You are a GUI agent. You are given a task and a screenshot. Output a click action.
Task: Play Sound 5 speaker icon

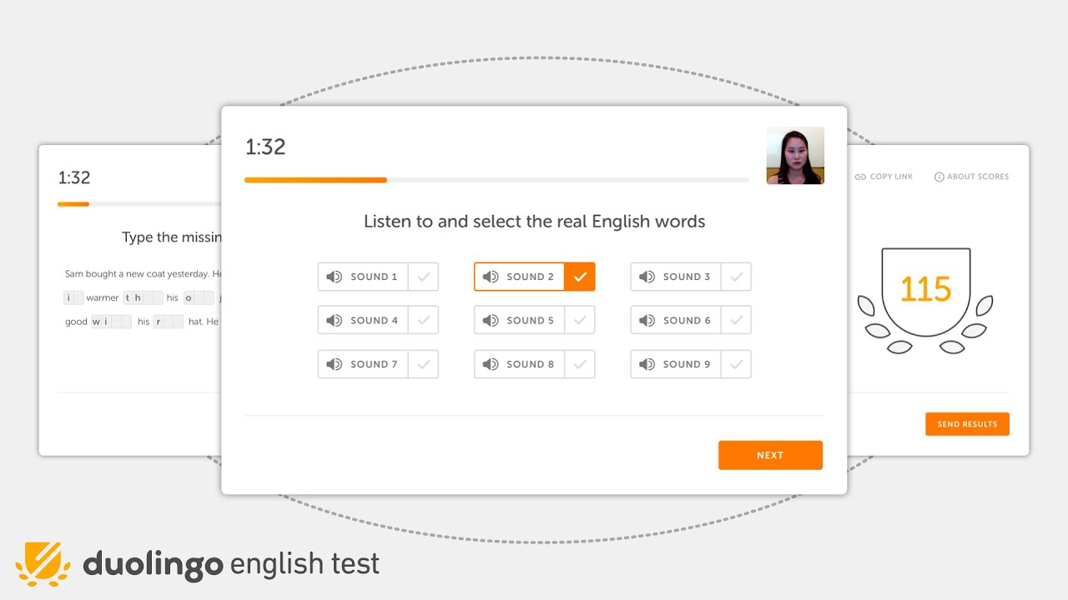point(491,320)
